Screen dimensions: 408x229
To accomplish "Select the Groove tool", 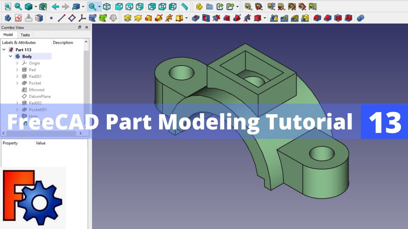I will 216,18.
